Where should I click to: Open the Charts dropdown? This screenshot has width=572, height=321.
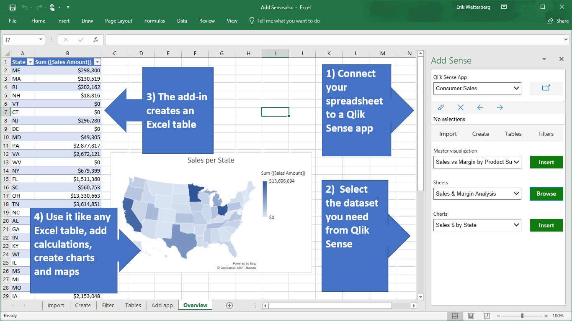(x=477, y=225)
